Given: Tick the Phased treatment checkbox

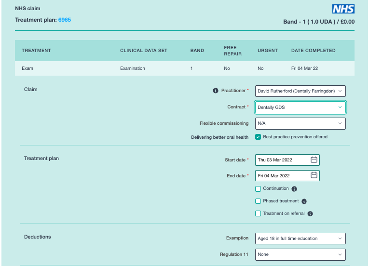Looking at the screenshot, I should coord(259,201).
